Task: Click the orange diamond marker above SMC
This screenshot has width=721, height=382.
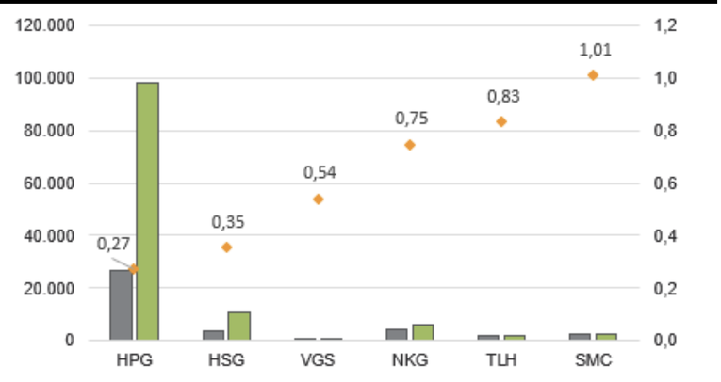Action: pyautogui.click(x=593, y=74)
